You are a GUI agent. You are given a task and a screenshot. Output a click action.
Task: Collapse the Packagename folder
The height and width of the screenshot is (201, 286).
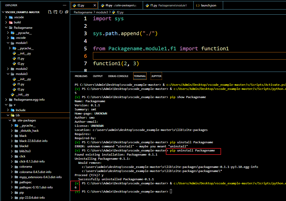point(23,27)
